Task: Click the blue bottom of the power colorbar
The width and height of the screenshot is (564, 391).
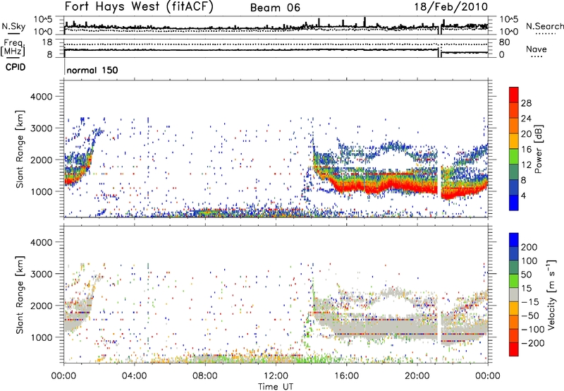Action: [514, 203]
